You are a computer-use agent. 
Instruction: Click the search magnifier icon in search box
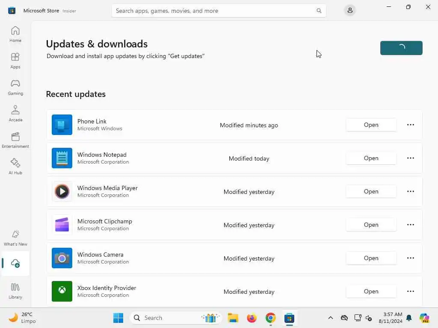(x=319, y=11)
